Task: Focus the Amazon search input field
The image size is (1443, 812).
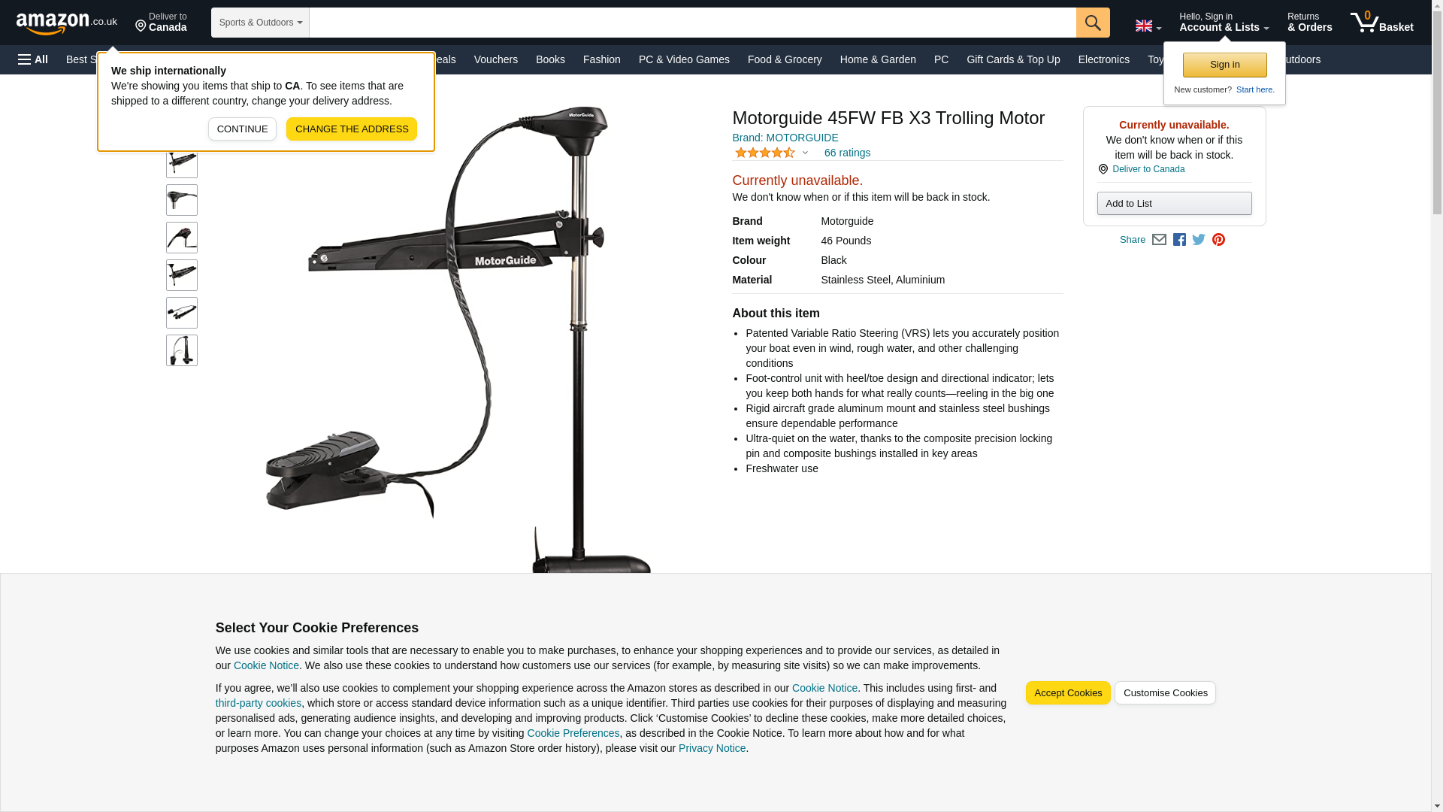Action: 692,23
